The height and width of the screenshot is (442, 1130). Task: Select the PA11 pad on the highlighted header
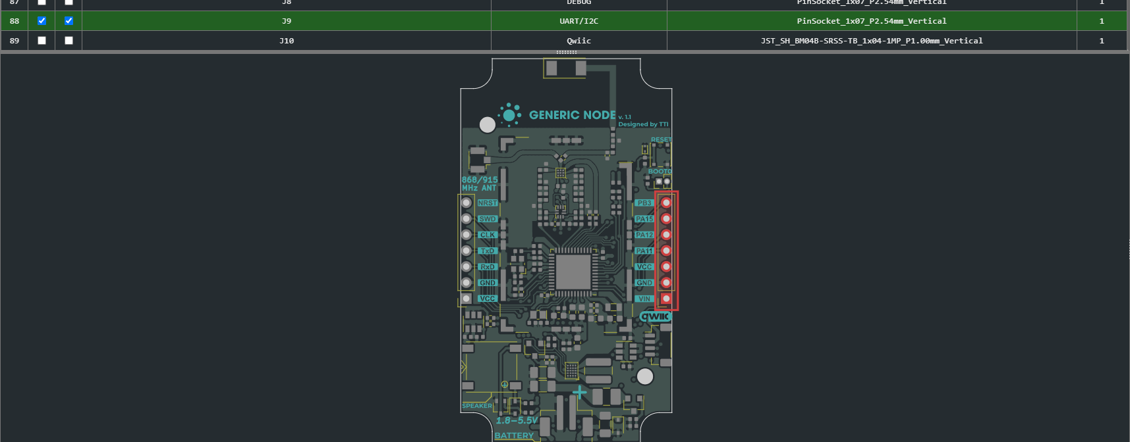pos(666,251)
